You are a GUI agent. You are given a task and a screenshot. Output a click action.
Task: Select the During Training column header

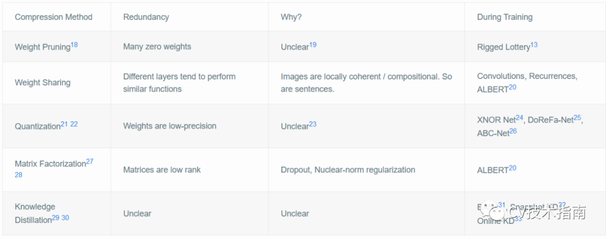[x=504, y=17]
